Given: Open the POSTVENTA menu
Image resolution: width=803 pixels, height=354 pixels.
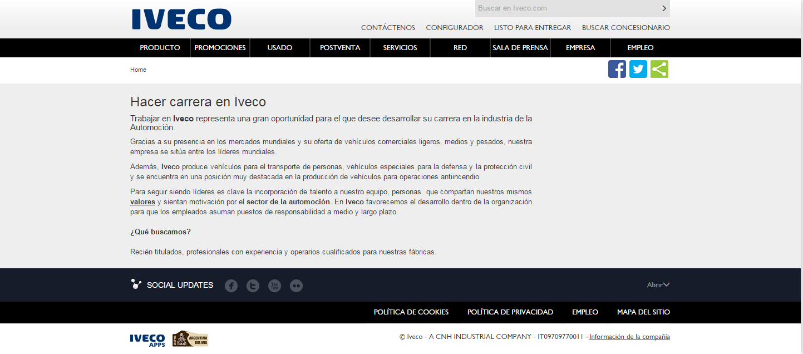Looking at the screenshot, I should 340,48.
